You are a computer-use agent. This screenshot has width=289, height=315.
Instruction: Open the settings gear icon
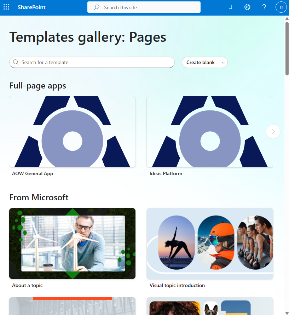(x=247, y=7)
